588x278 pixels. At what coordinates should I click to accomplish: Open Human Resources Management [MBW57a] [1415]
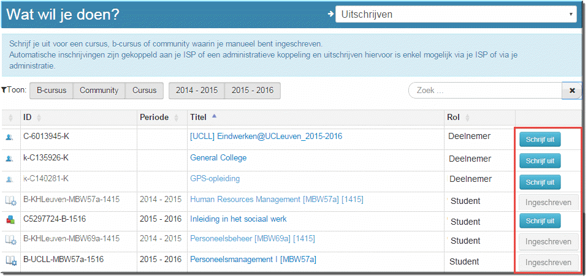coord(277,200)
